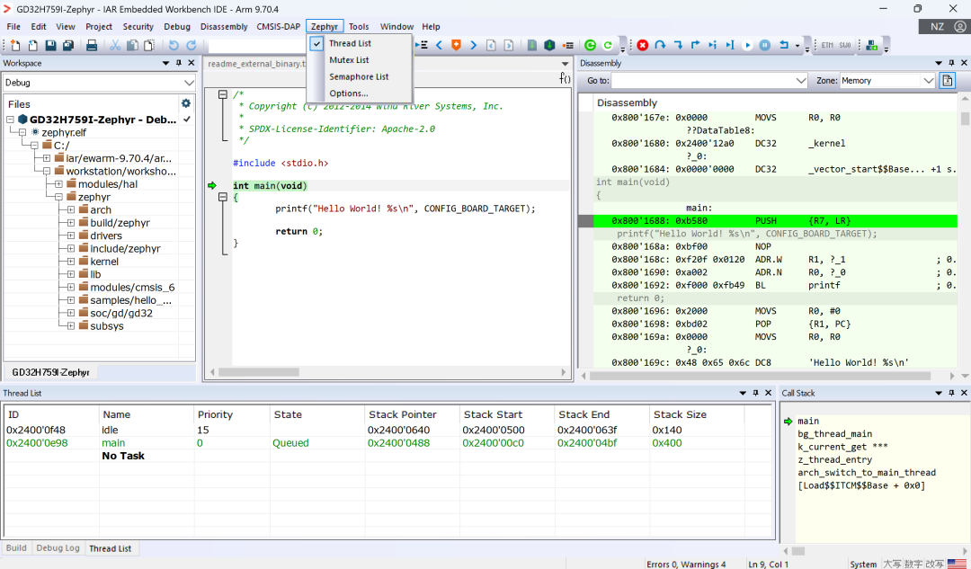971x569 pixels.
Task: Click the New Document toolbar icon
Action: (15, 45)
